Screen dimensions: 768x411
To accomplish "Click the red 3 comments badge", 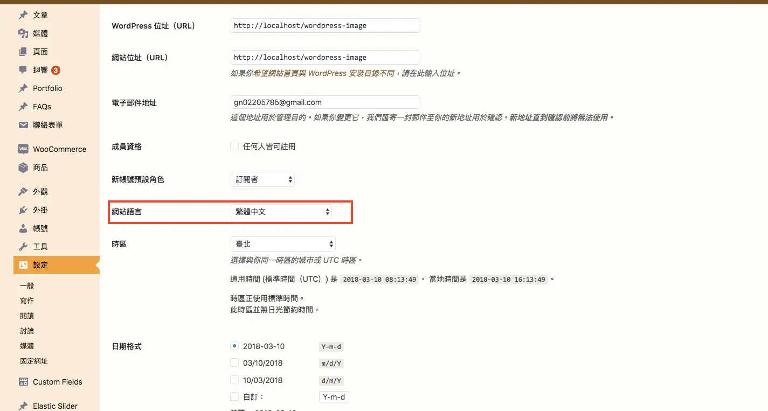I will pyautogui.click(x=56, y=70).
